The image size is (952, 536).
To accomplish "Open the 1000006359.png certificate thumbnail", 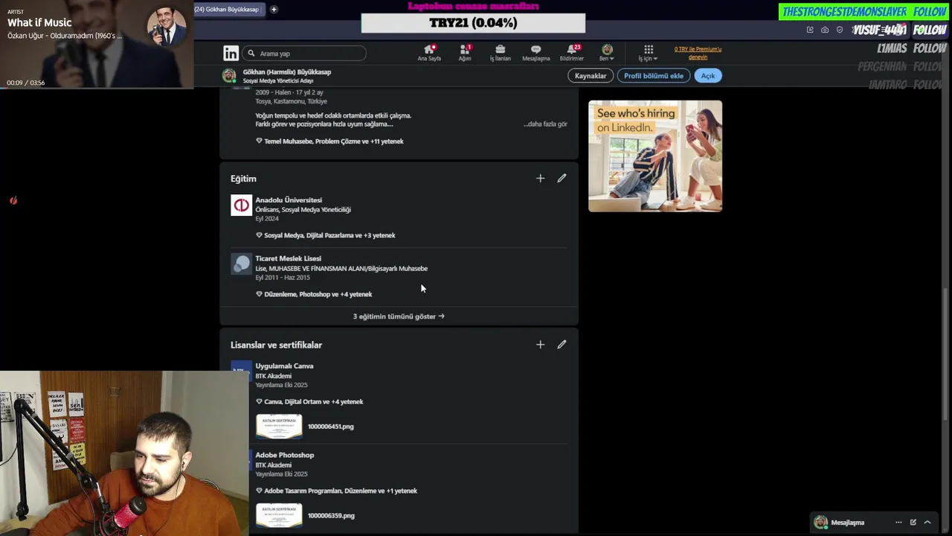I will (x=279, y=515).
